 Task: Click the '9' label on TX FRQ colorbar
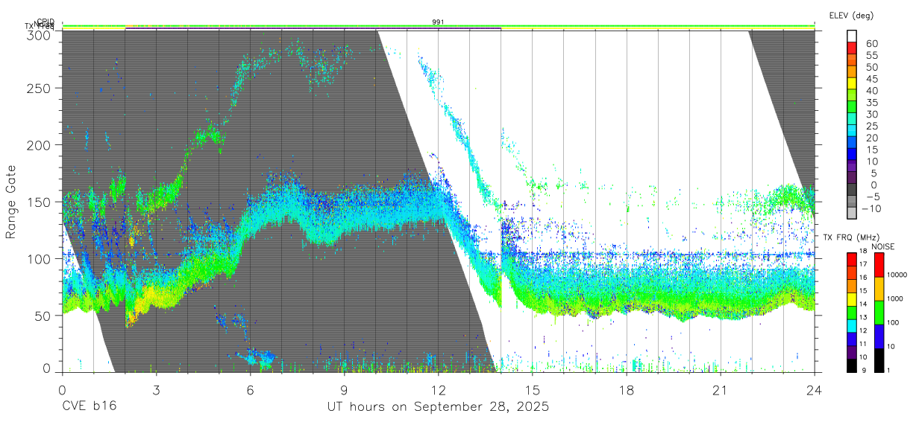[x=865, y=370]
